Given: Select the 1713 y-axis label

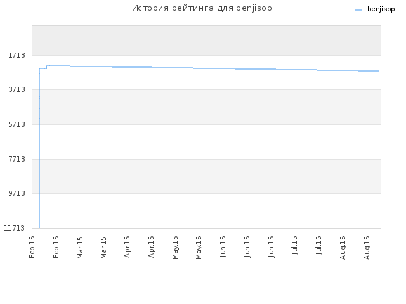Looking at the screenshot, I should (x=17, y=55).
